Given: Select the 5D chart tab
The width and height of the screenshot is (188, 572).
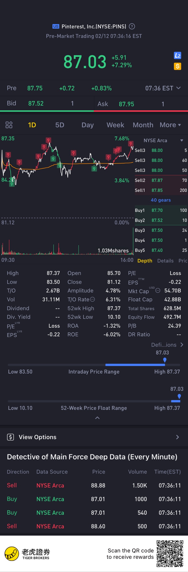Looking at the screenshot, I should 60,125.
